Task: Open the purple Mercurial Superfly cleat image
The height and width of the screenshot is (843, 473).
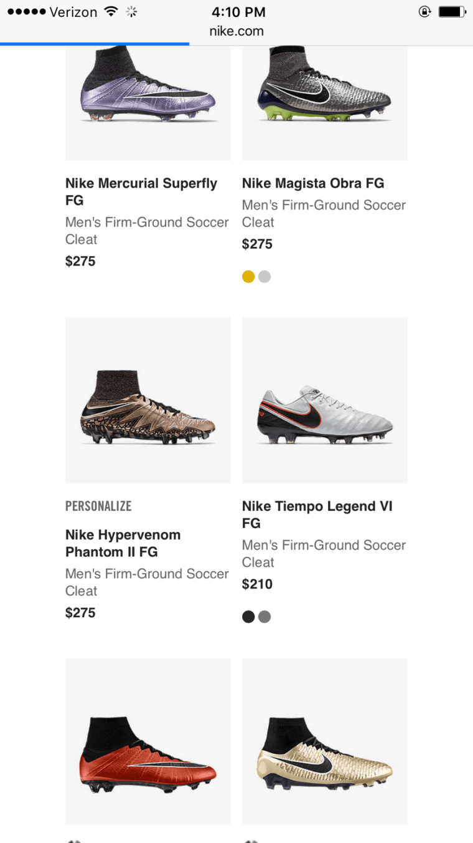Action: click(x=148, y=94)
